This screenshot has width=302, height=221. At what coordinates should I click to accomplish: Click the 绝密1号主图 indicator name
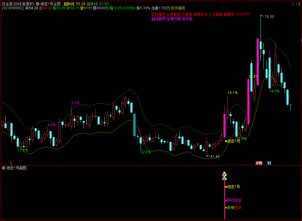[50, 4]
